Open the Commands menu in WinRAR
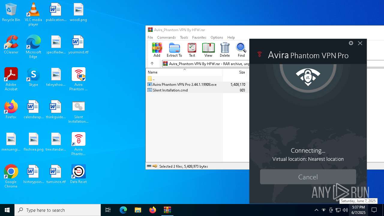The width and height of the screenshot is (384, 216). coord(166,37)
